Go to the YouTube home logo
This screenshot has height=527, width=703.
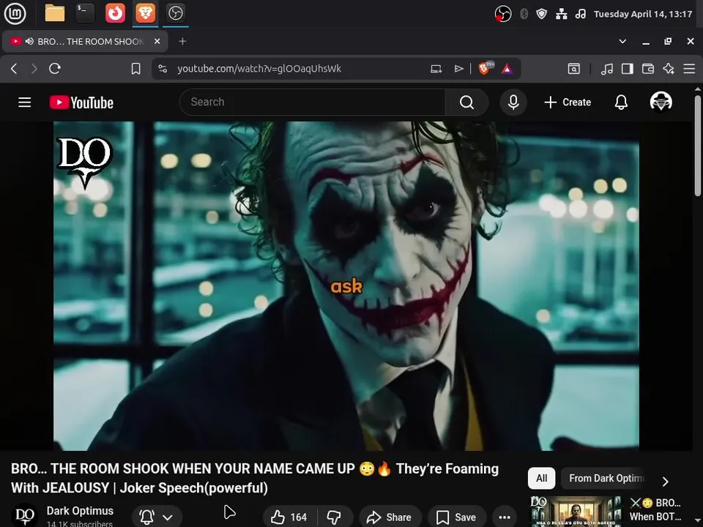pyautogui.click(x=81, y=102)
